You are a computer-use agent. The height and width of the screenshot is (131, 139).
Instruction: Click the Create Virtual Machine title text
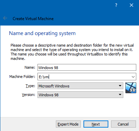(x=33, y=19)
